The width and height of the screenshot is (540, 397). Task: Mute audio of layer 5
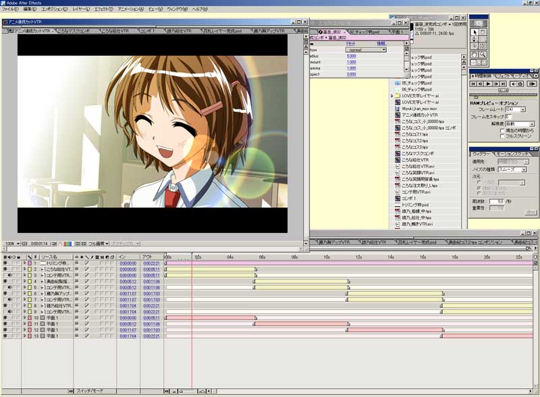9,288
